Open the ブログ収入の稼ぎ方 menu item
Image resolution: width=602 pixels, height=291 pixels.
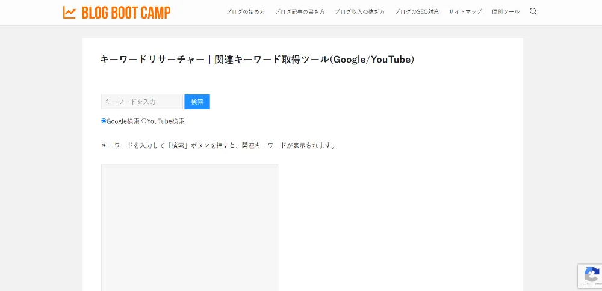(x=359, y=12)
